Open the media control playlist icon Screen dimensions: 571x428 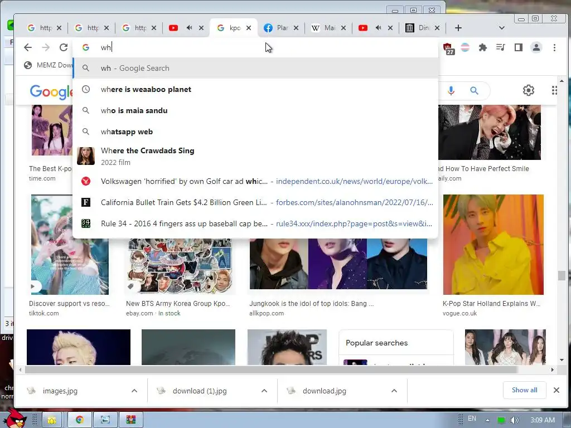coord(500,47)
